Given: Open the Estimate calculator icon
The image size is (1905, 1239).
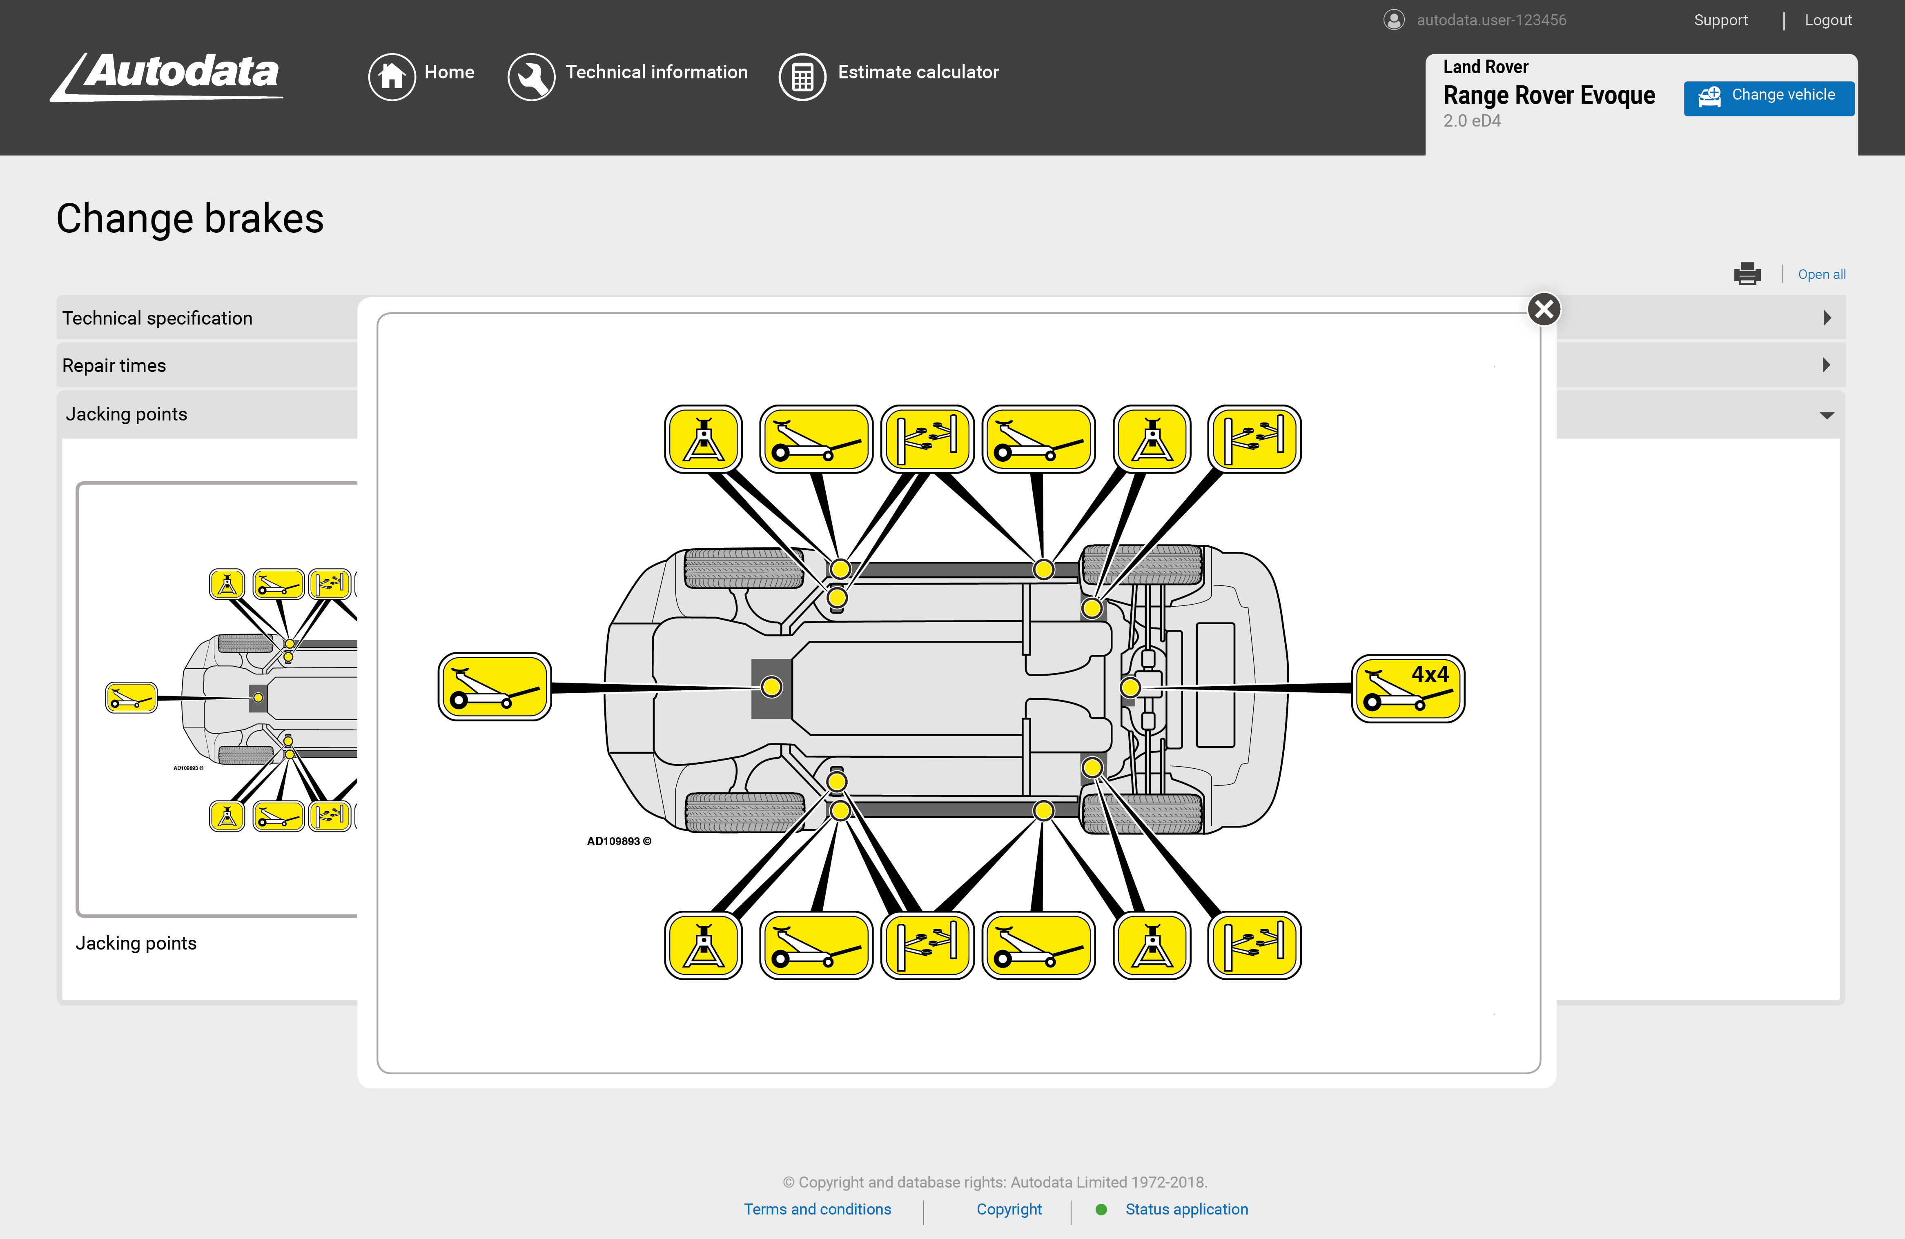Looking at the screenshot, I should click(802, 76).
